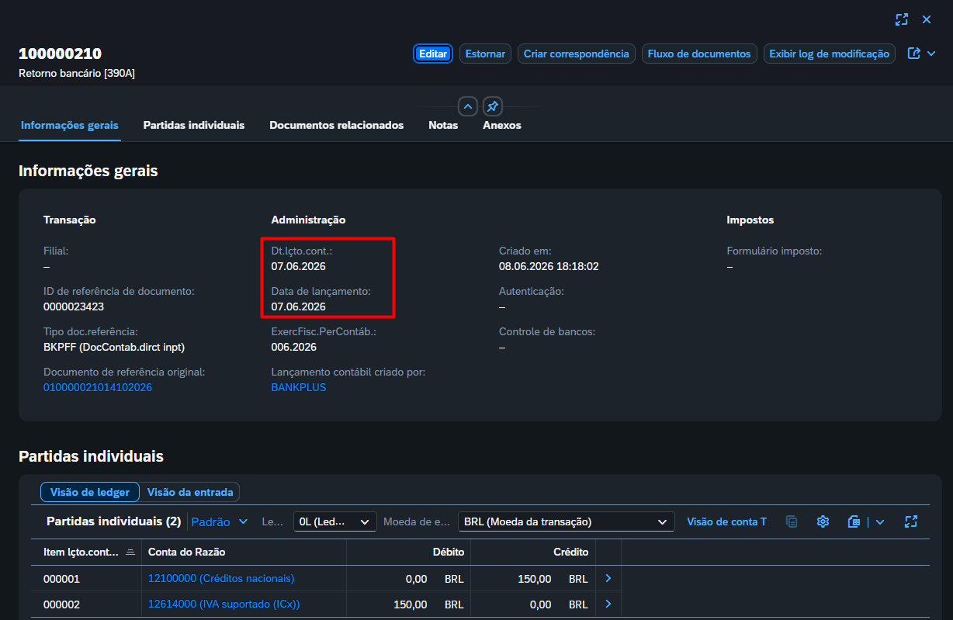Screen dimensions: 953x620
Task: Click the Estornar button
Action: tap(485, 54)
